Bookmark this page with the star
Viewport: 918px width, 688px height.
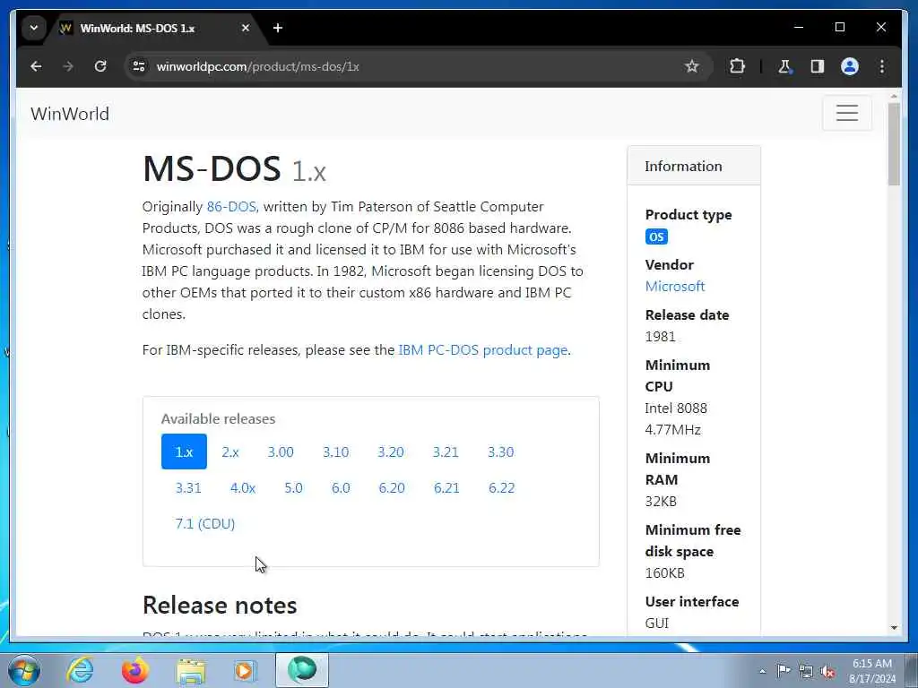pyautogui.click(x=691, y=66)
